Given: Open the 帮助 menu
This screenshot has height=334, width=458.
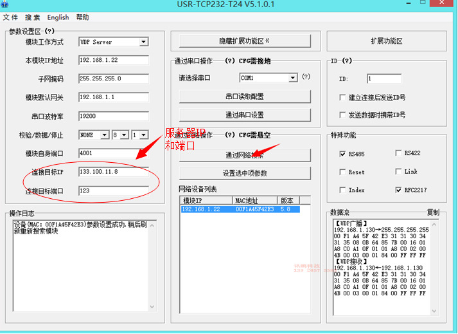Looking at the screenshot, I should pos(82,17).
